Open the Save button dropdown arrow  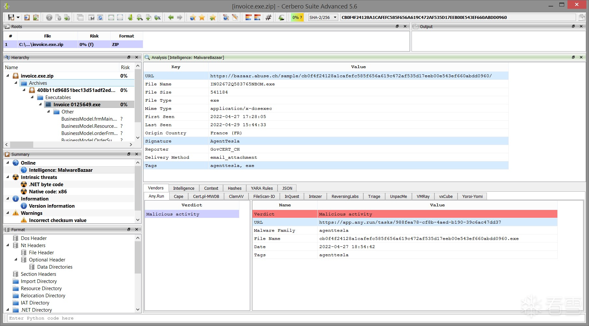pyautogui.click(x=18, y=18)
